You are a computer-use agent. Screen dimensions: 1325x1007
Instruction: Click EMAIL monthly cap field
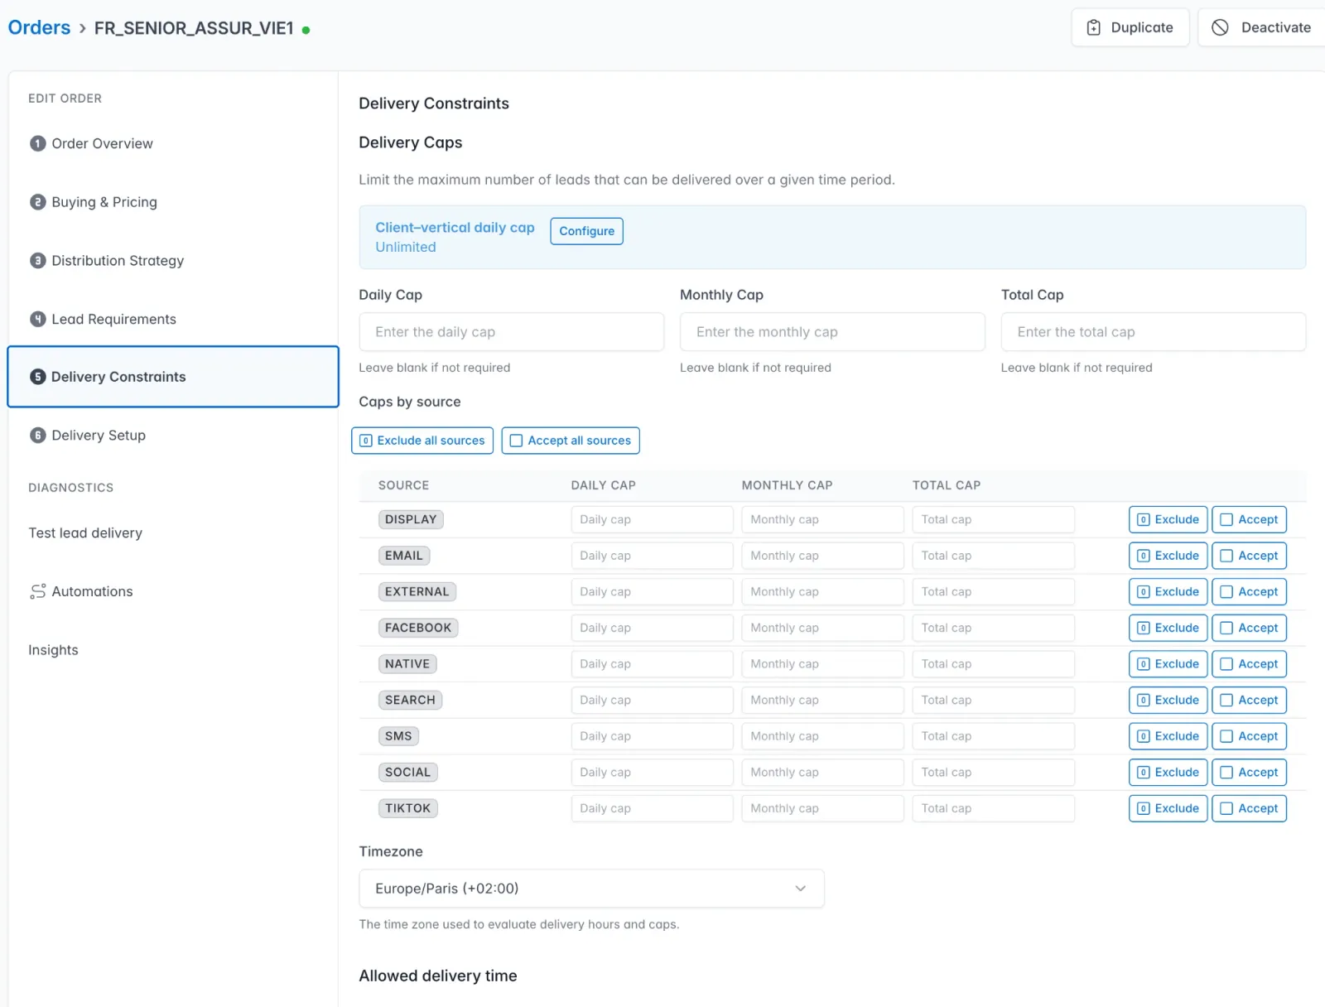pos(822,556)
